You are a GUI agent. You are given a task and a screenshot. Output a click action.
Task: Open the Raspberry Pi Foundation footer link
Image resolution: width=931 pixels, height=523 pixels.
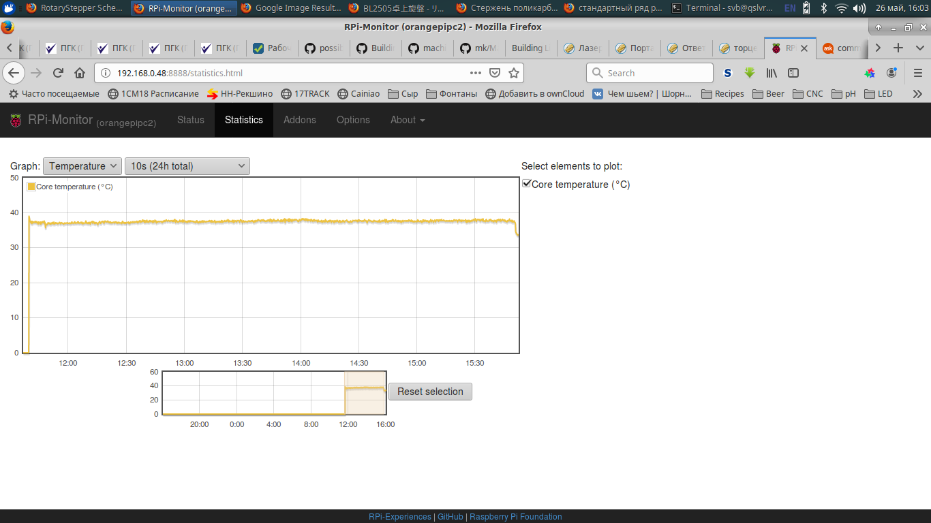point(516,517)
